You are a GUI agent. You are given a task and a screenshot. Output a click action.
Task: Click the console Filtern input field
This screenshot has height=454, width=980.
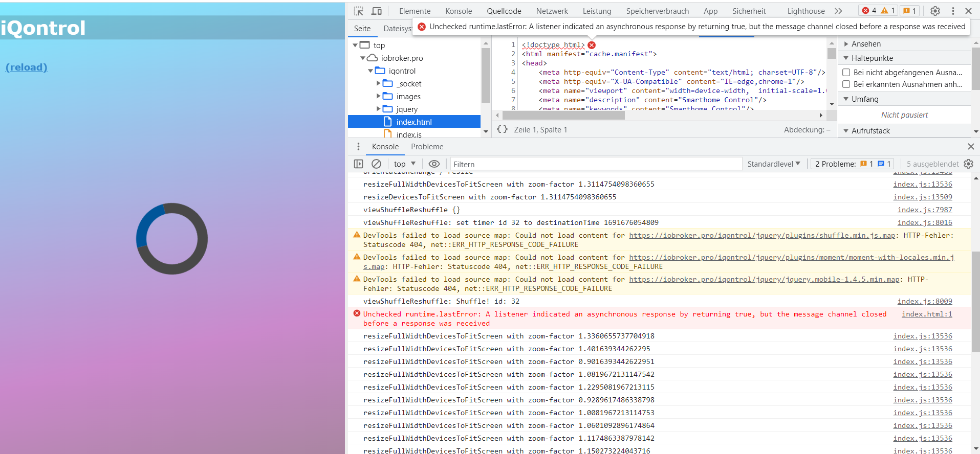click(x=596, y=164)
